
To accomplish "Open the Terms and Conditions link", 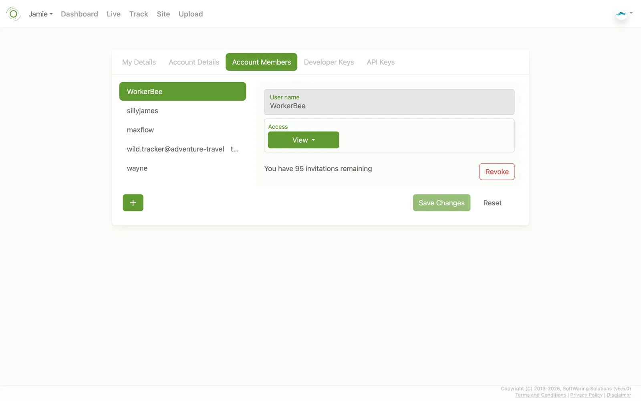I will pos(540,395).
